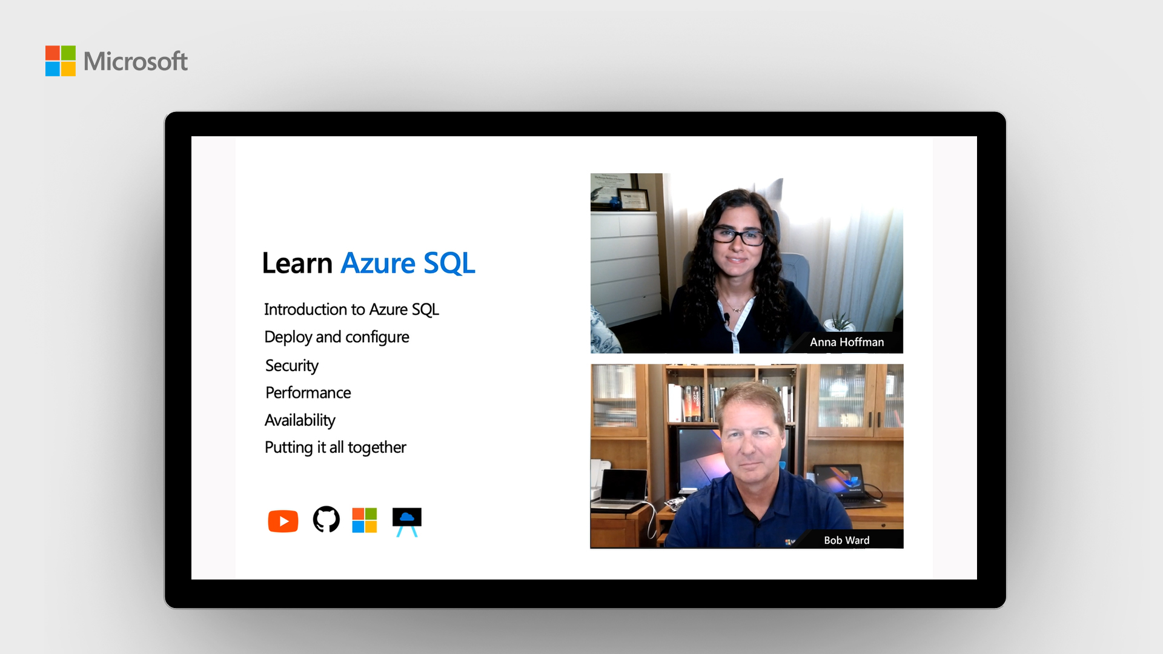The width and height of the screenshot is (1163, 654).
Task: Click Anna Hoffman's webcam video feed
Action: (746, 263)
